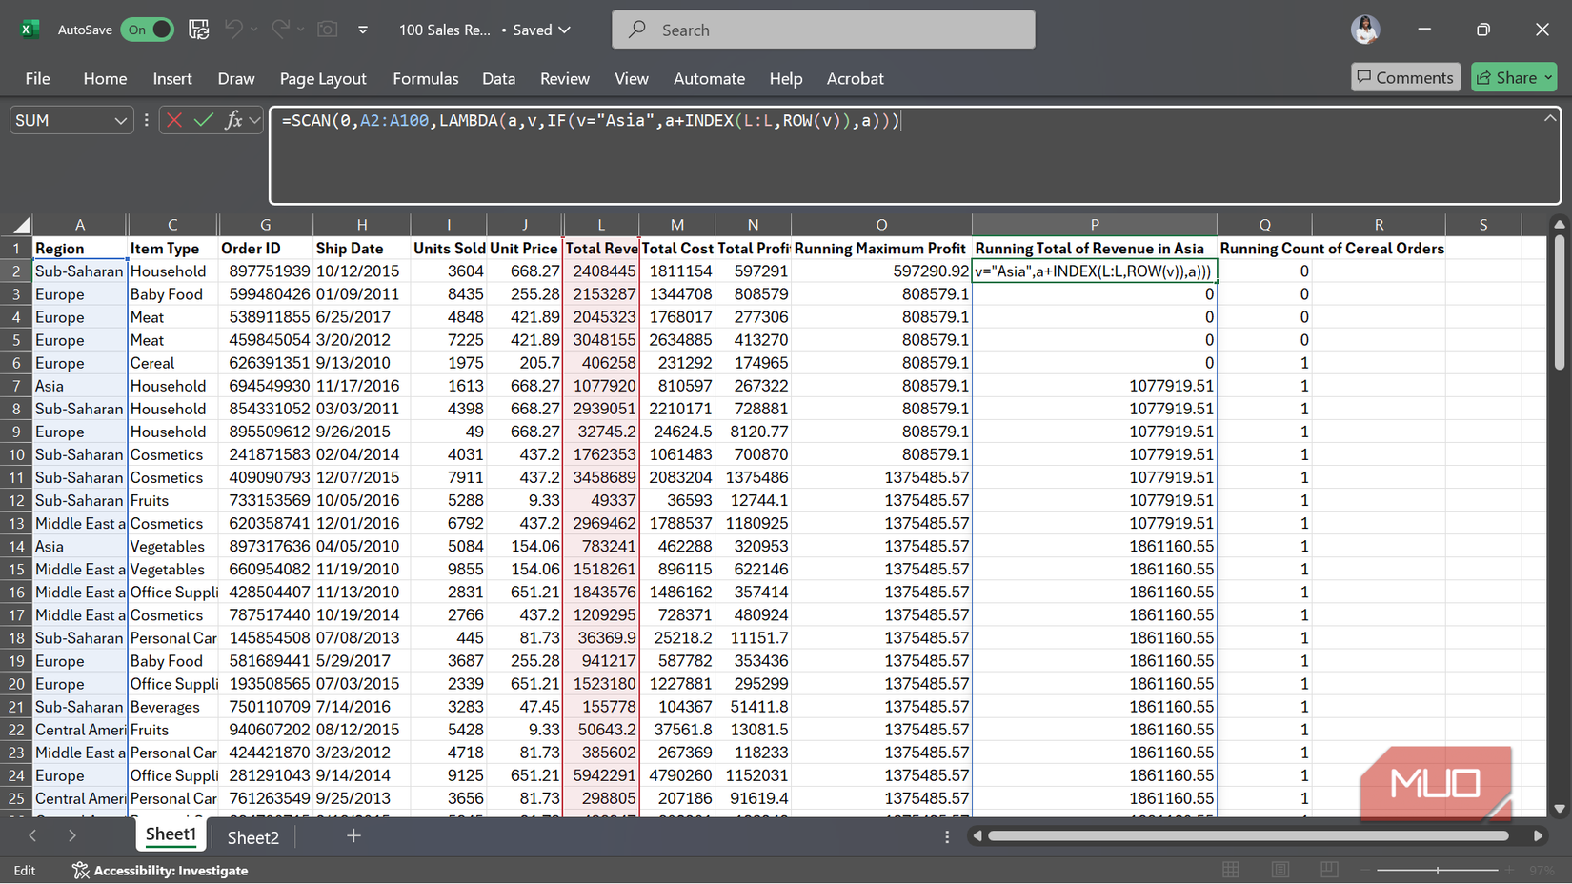Switch to the Sheet2 tab

click(x=252, y=837)
